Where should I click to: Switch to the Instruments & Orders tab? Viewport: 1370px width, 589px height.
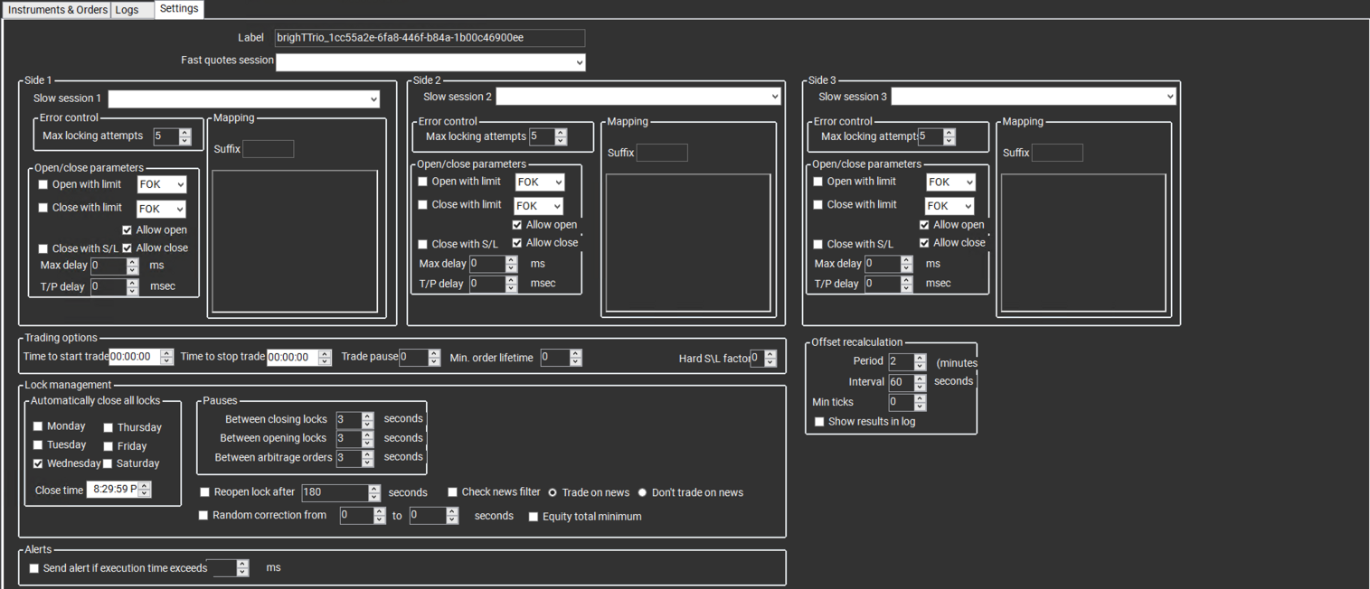coord(56,9)
